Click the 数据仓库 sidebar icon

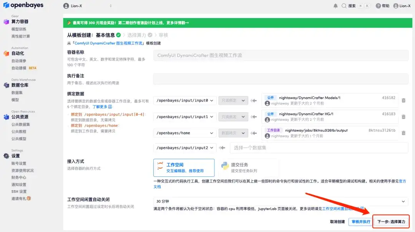pyautogui.click(x=6, y=85)
